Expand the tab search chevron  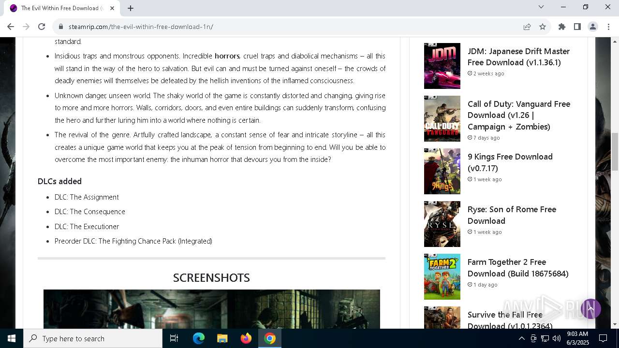point(541,7)
